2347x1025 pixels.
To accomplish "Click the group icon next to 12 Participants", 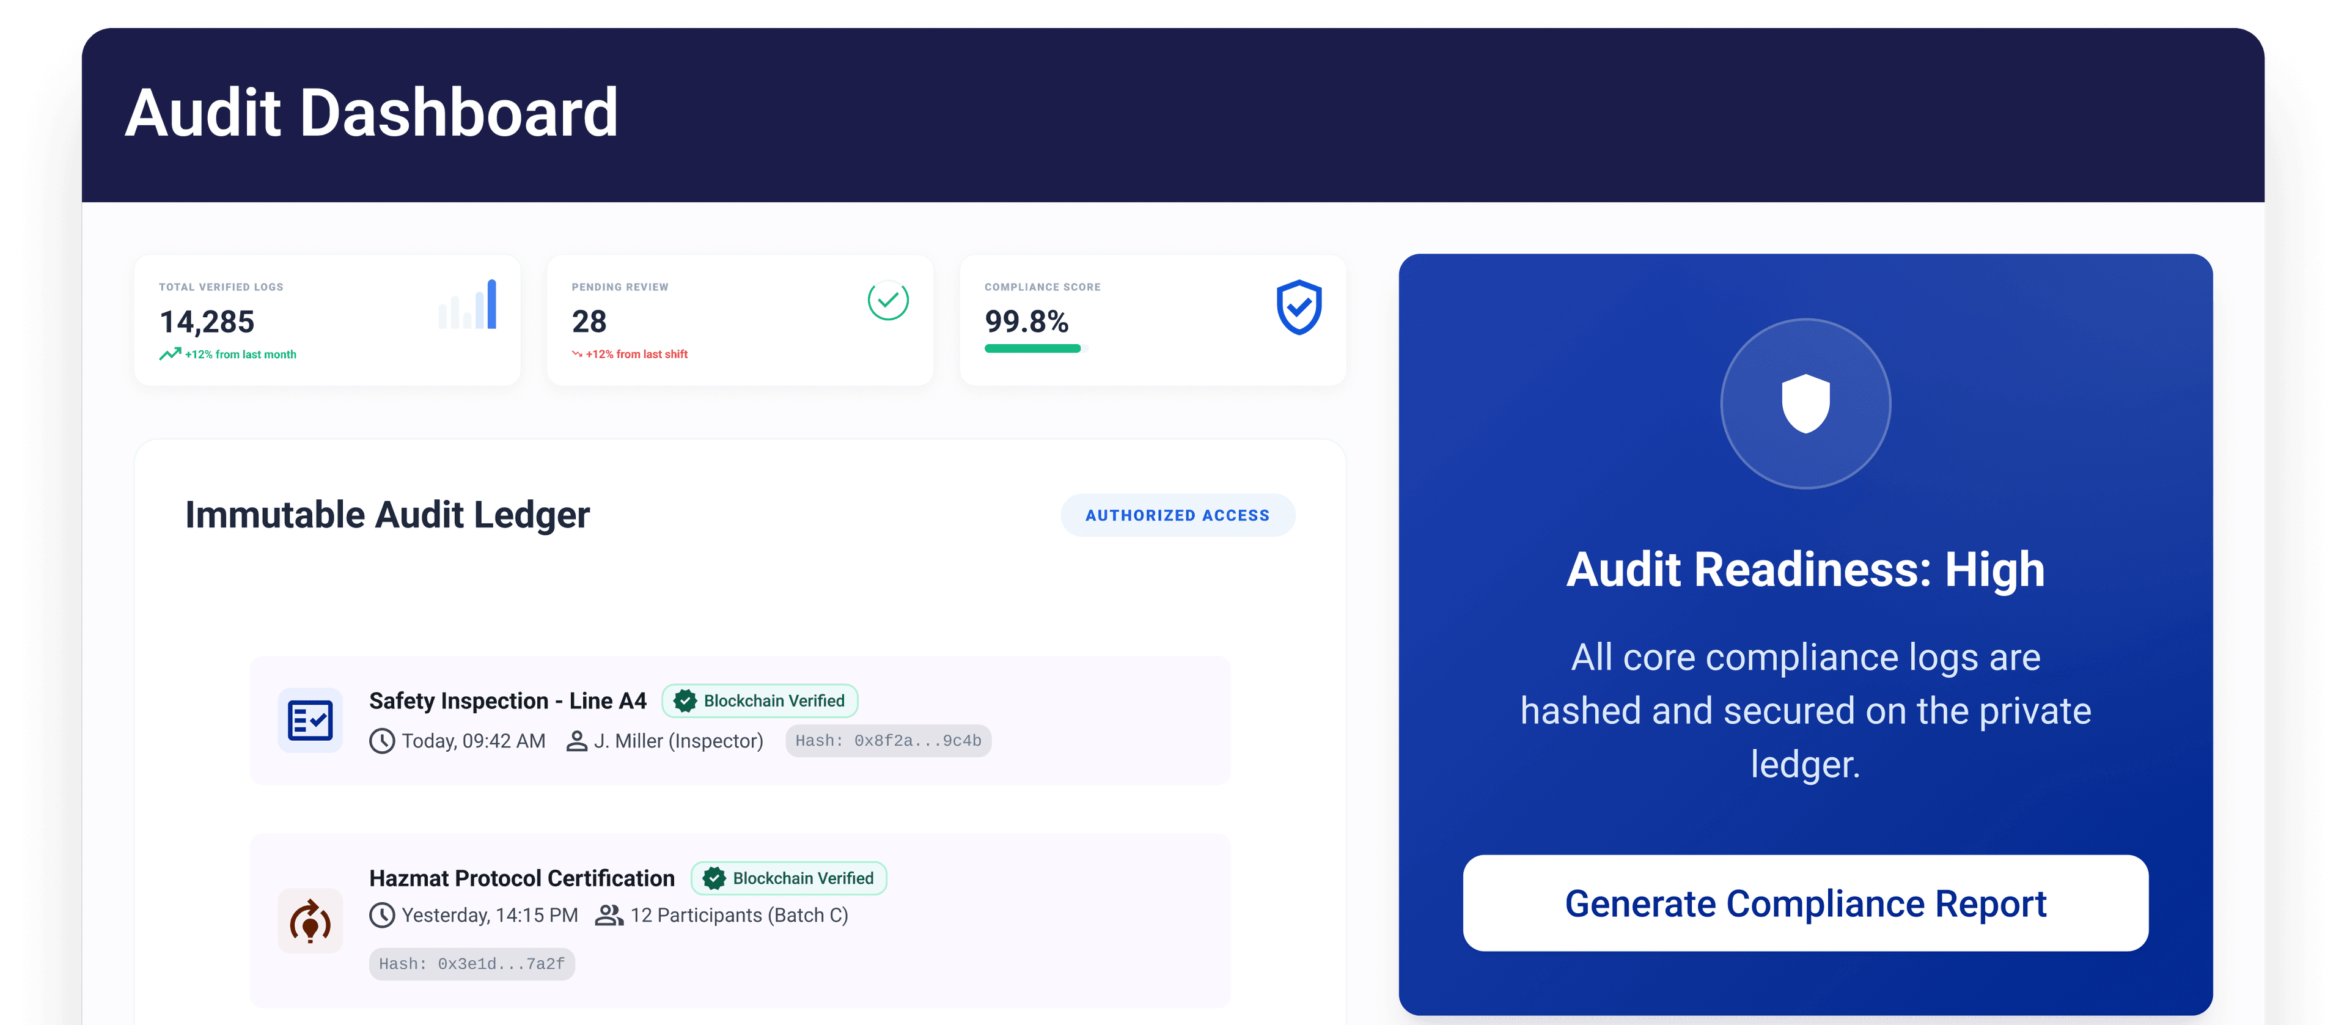I will [x=609, y=915].
